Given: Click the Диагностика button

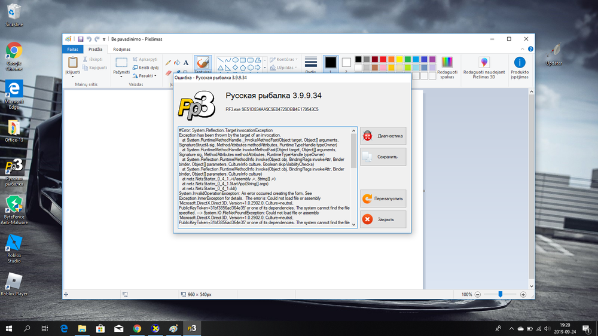Looking at the screenshot, I should [x=383, y=136].
